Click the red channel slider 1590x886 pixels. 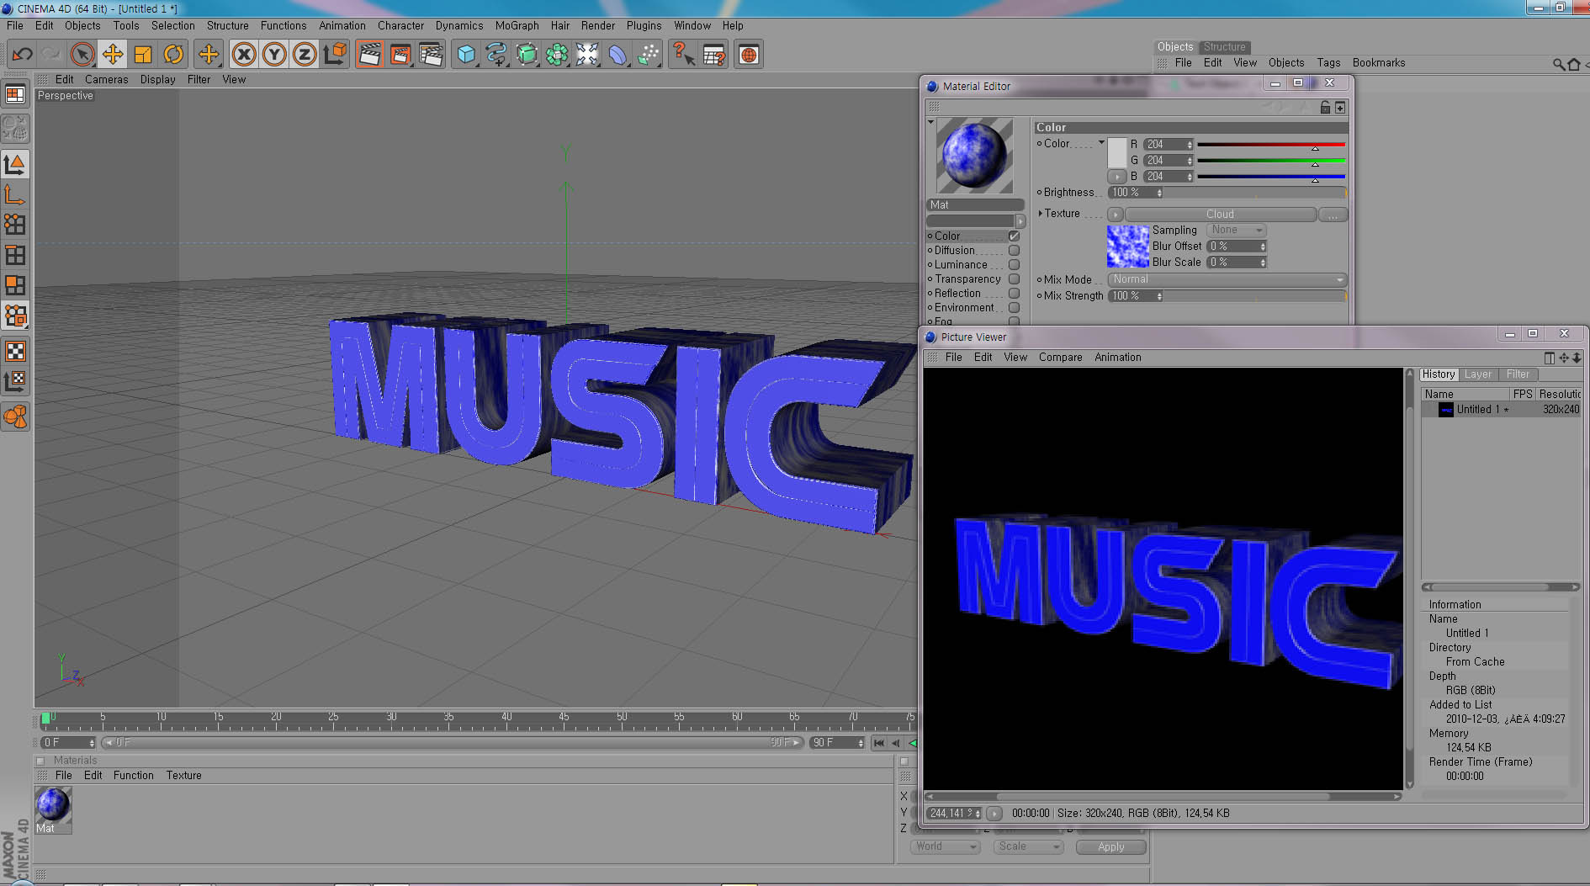point(1271,145)
